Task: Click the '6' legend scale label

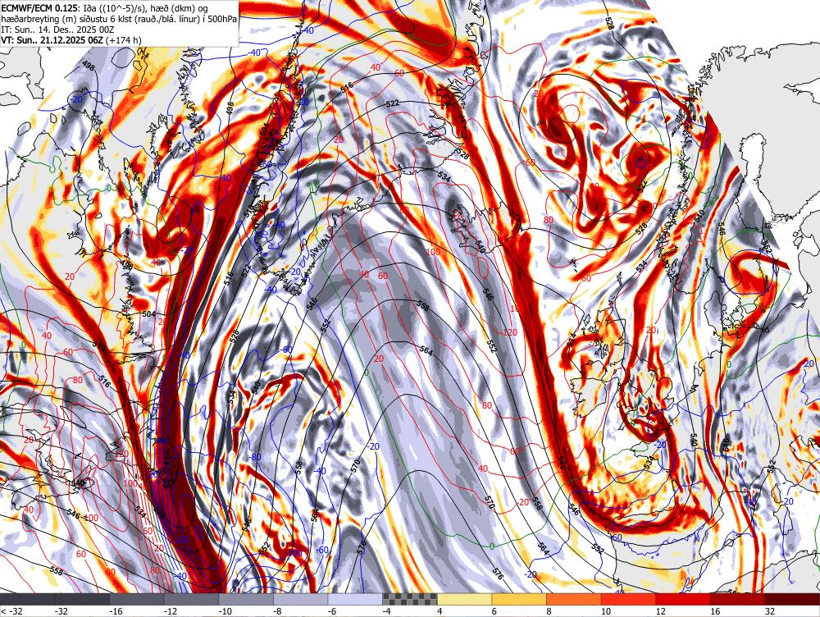Action: [494, 611]
